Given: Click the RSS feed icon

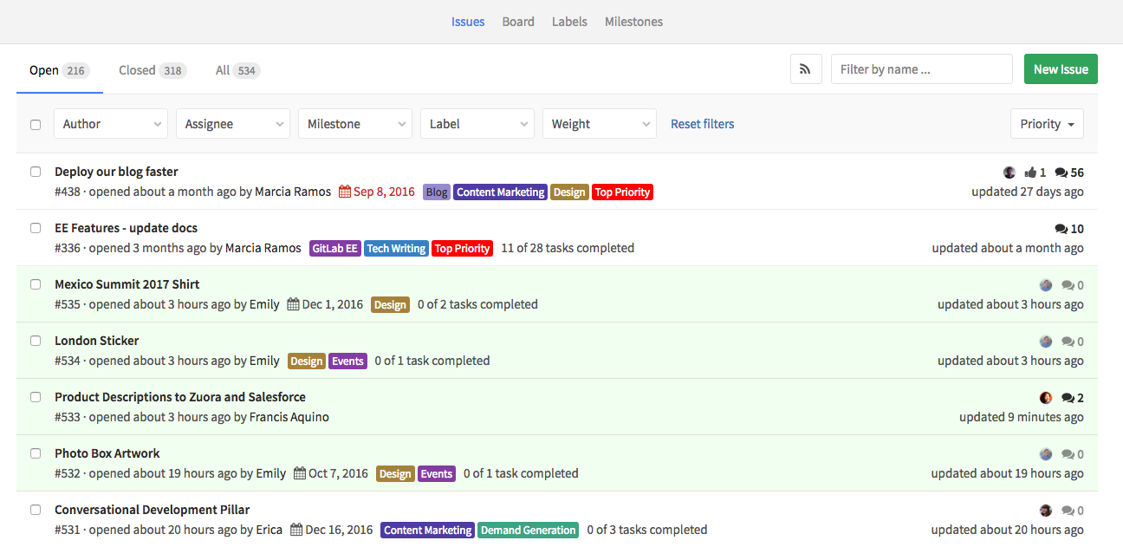Looking at the screenshot, I should (x=805, y=68).
